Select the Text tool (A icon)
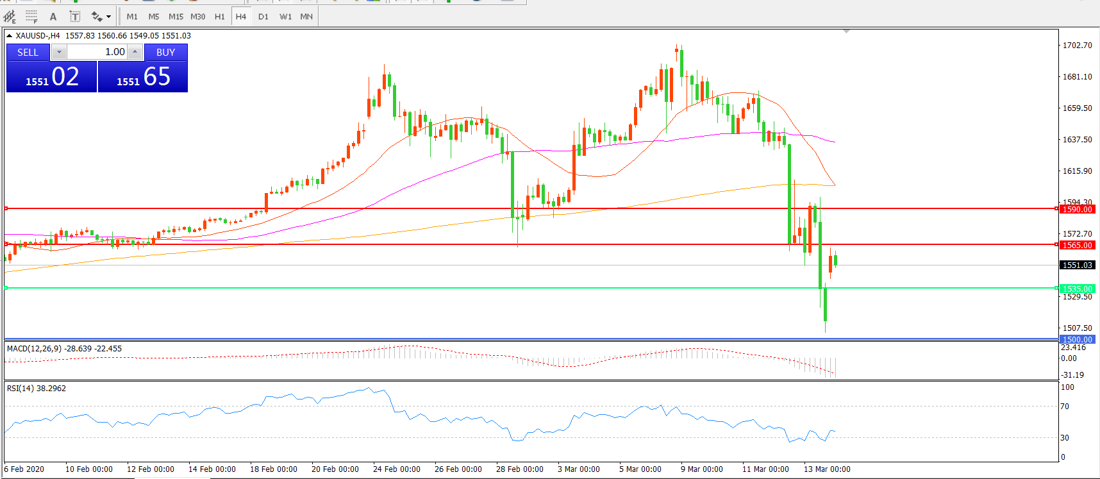 [x=53, y=17]
